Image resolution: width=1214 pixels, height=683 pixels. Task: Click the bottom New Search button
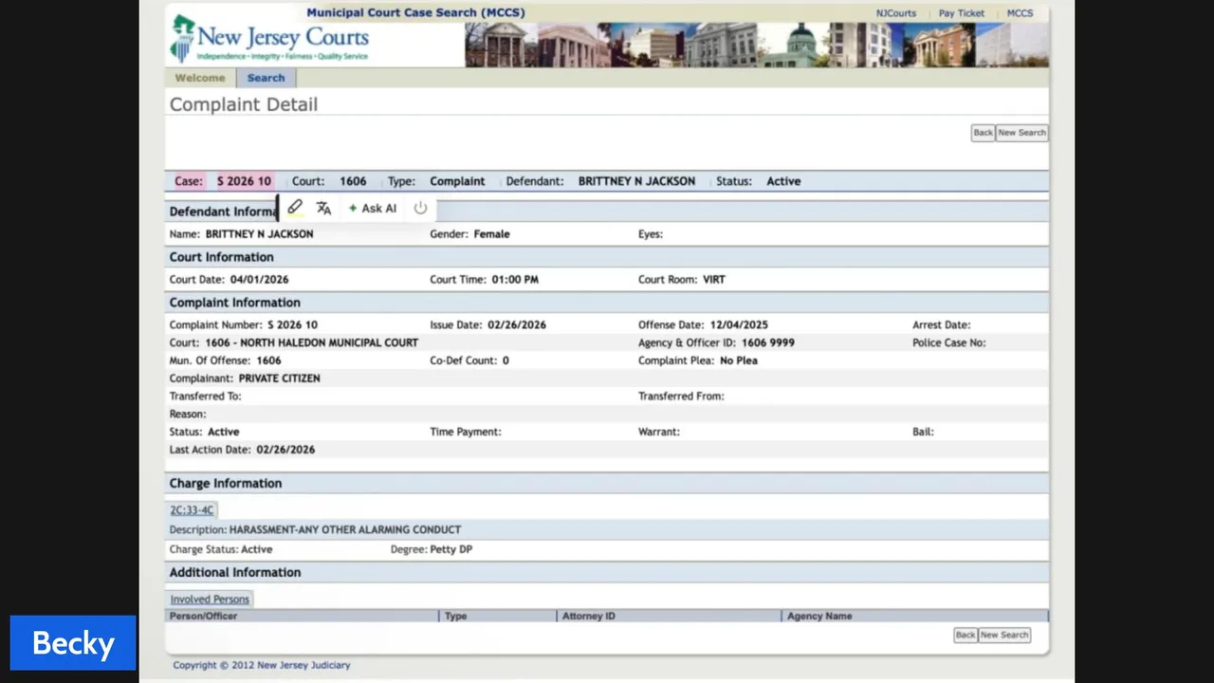[1003, 635]
